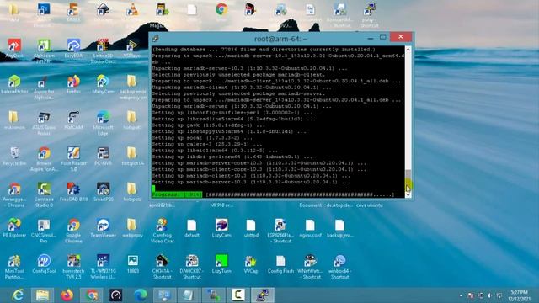
Task: Click the 'Setting up socat' terminal line
Action: click(x=202, y=138)
